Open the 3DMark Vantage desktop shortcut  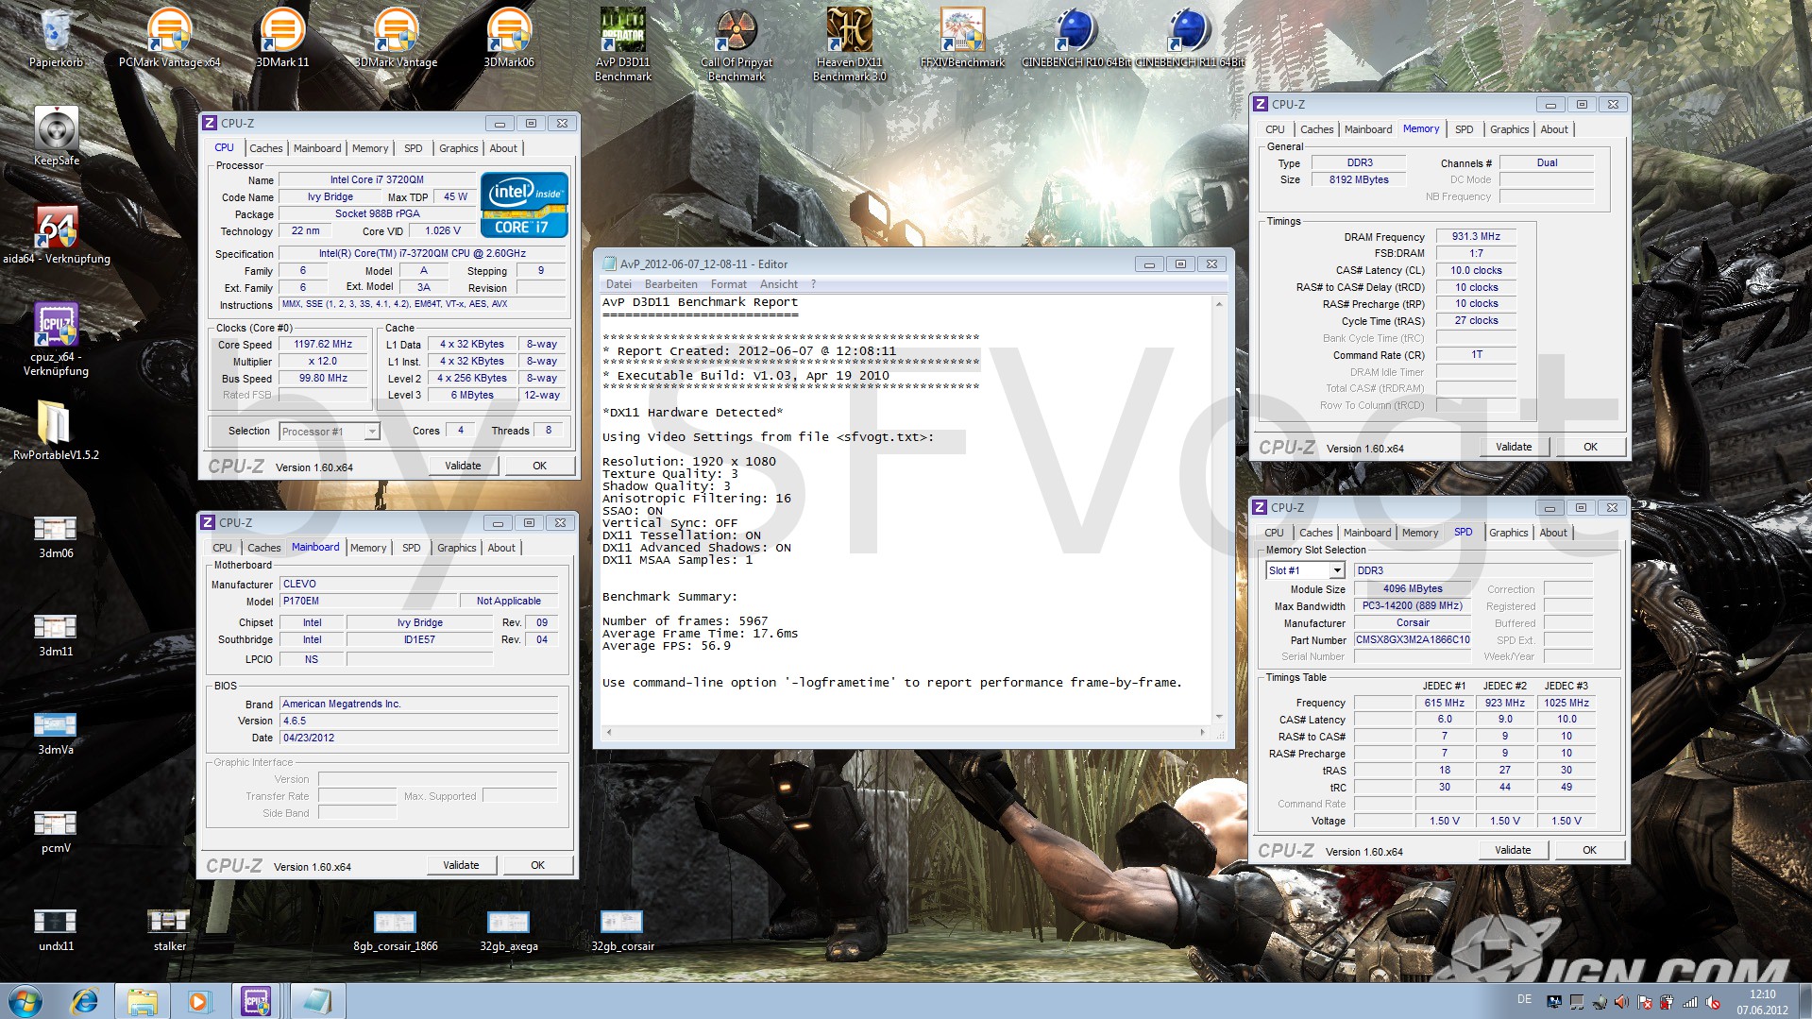click(x=396, y=38)
